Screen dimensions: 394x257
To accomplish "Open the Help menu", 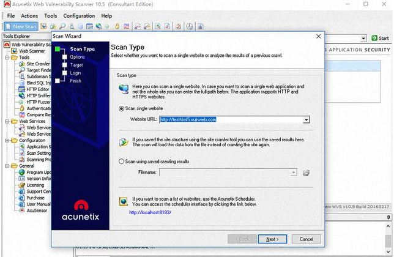I will tap(106, 16).
